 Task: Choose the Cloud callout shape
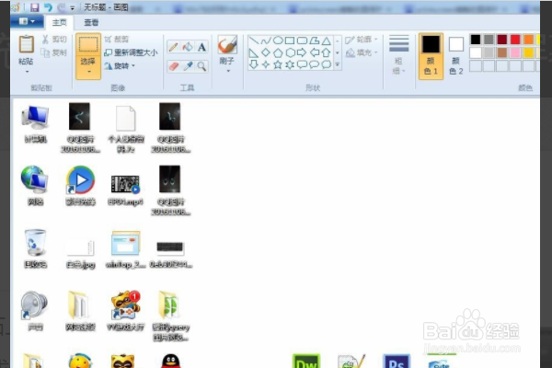pyautogui.click(x=327, y=64)
